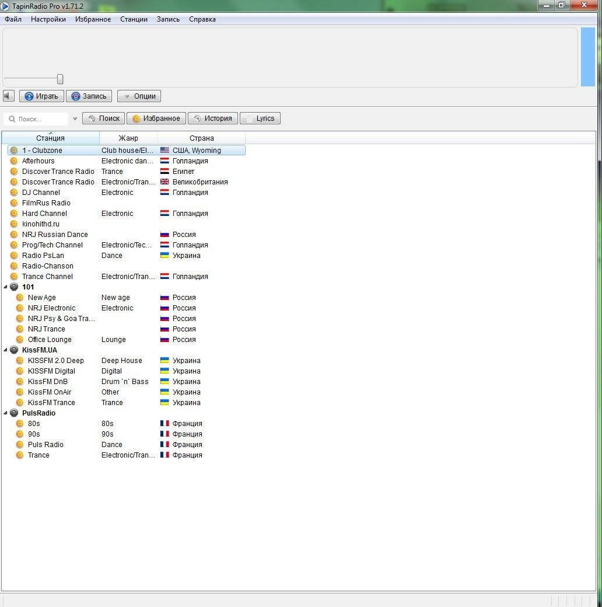This screenshot has height=607, width=602.
Task: Click the star icon of New Age
Action: [x=20, y=297]
